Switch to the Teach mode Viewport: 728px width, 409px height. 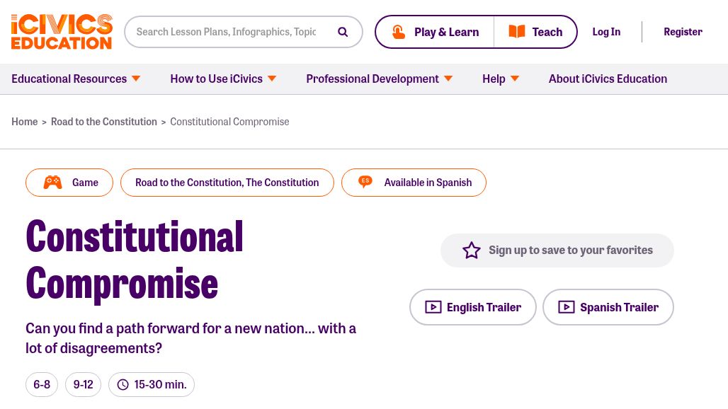[x=535, y=32]
